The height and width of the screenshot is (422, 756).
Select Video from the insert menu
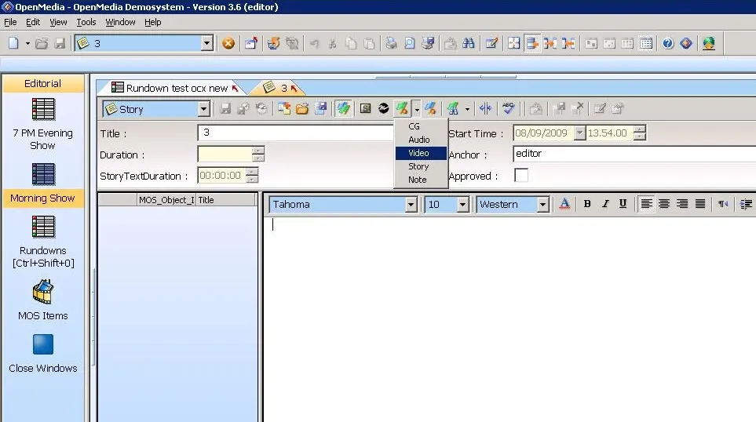point(418,153)
